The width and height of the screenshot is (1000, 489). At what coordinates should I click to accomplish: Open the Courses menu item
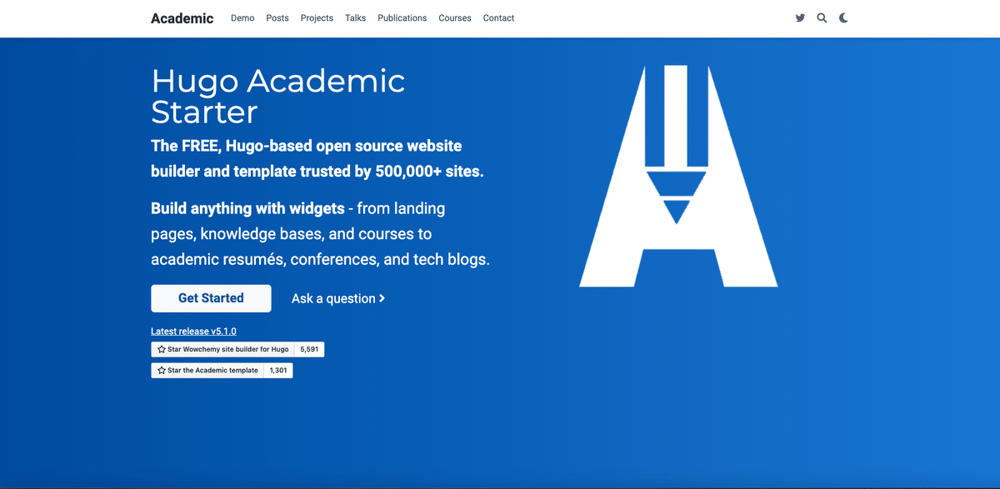455,18
